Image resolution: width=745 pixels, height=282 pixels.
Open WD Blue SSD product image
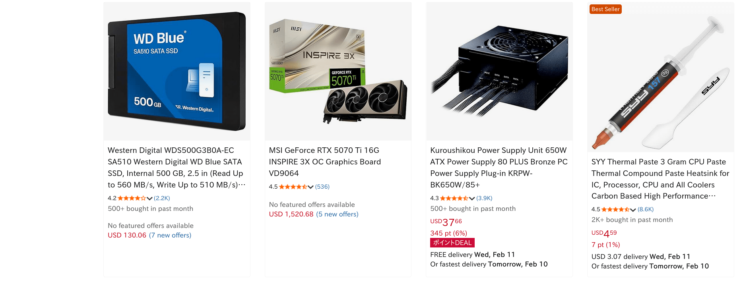coord(177,71)
